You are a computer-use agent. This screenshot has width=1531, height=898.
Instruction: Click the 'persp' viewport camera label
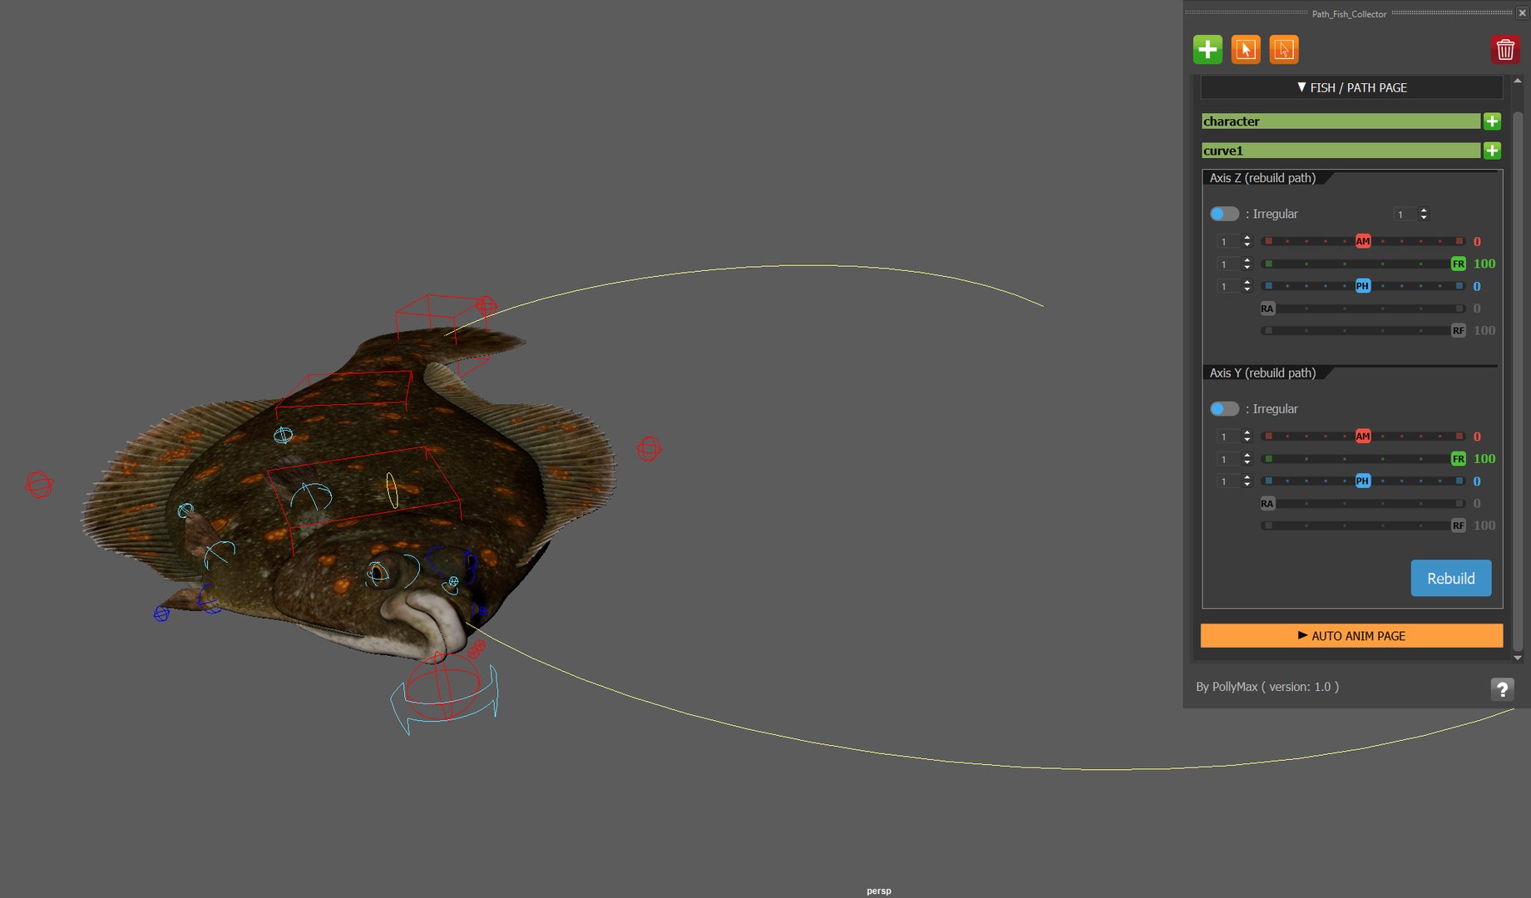point(878,891)
